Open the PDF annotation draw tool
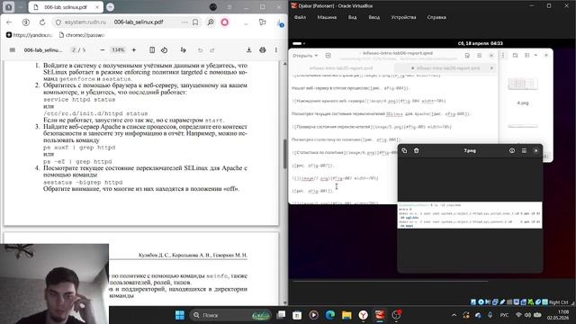This screenshot has height=324, width=576. [183, 50]
